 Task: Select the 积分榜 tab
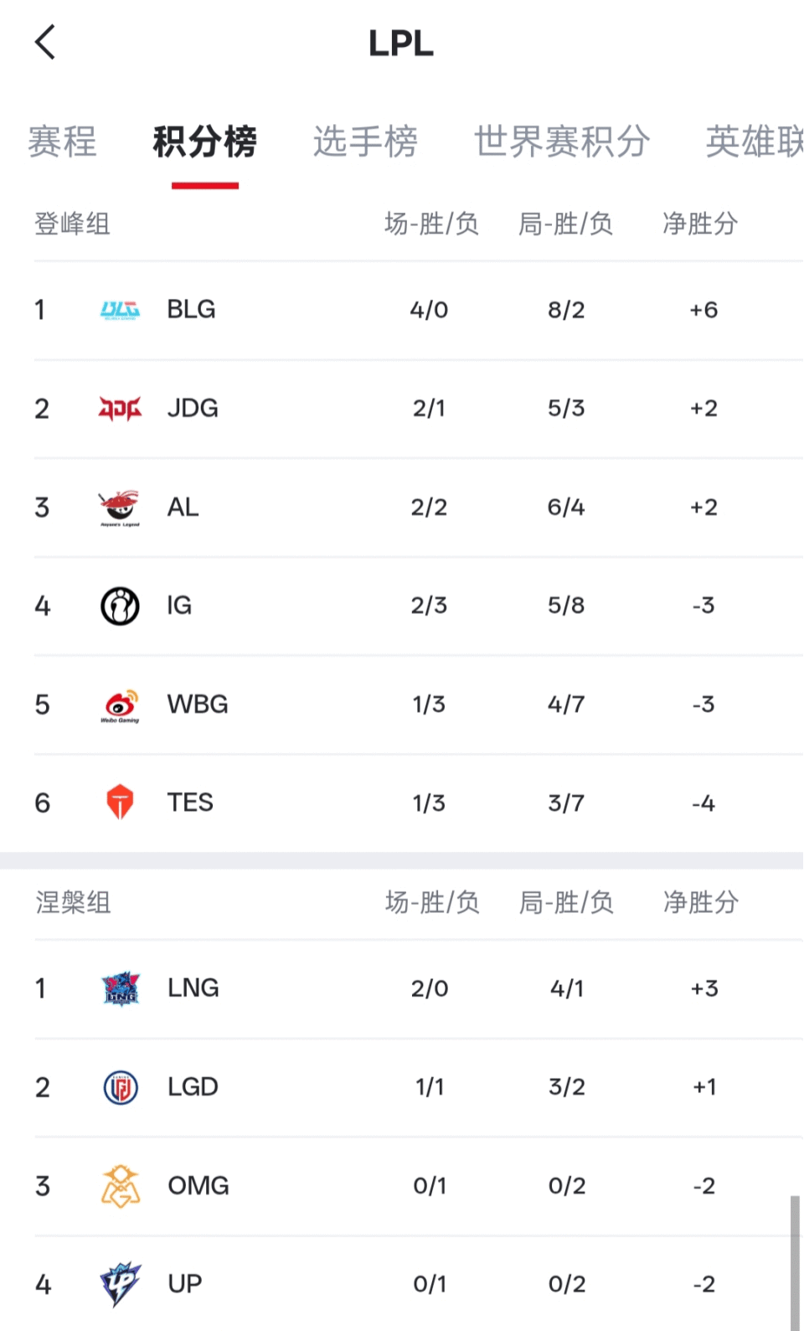[x=204, y=141]
